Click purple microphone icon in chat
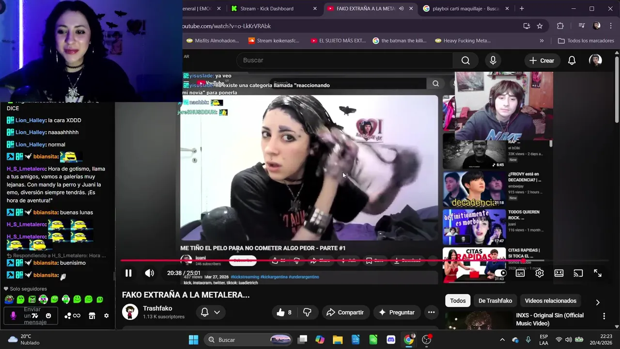The image size is (620, 349). tap(13, 316)
